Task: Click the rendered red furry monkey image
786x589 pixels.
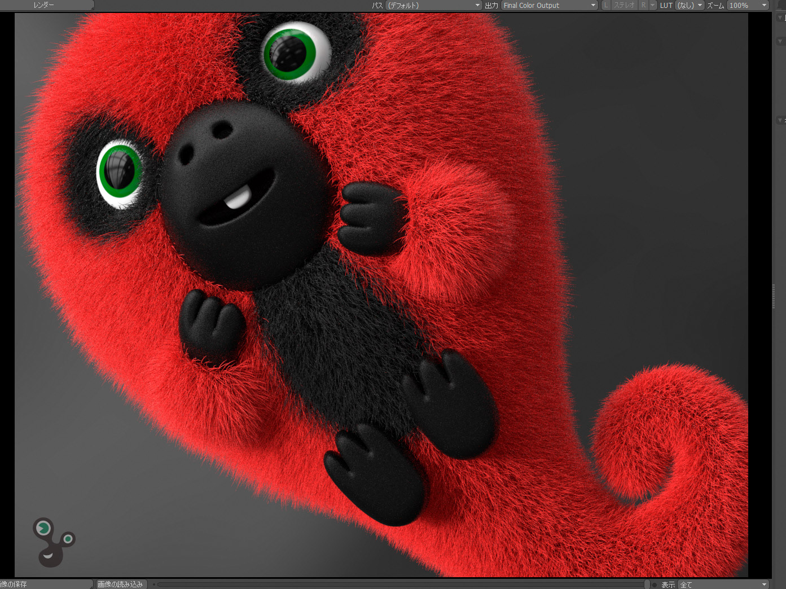Action: [381, 295]
